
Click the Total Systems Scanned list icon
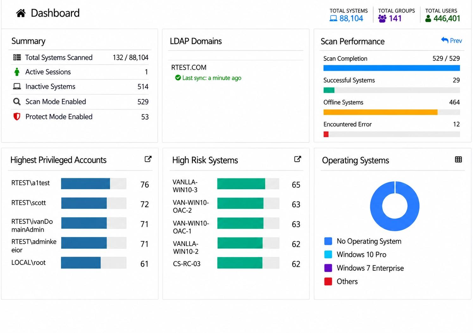click(x=17, y=57)
